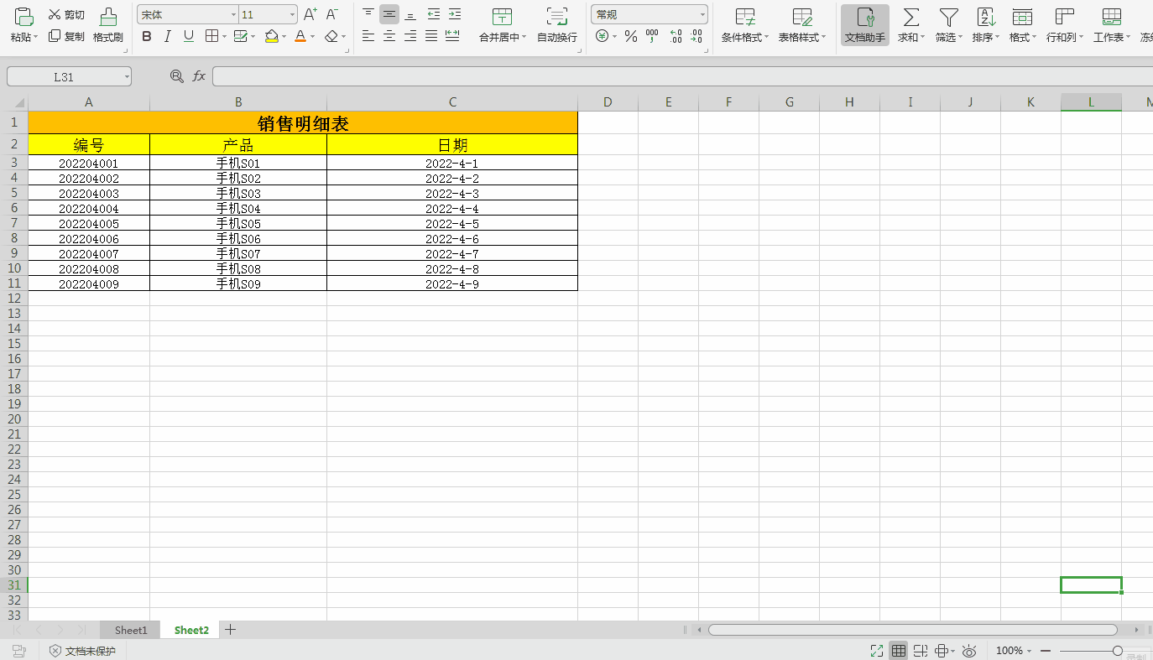Toggle Wrap Text (自动换行)

pos(557,25)
